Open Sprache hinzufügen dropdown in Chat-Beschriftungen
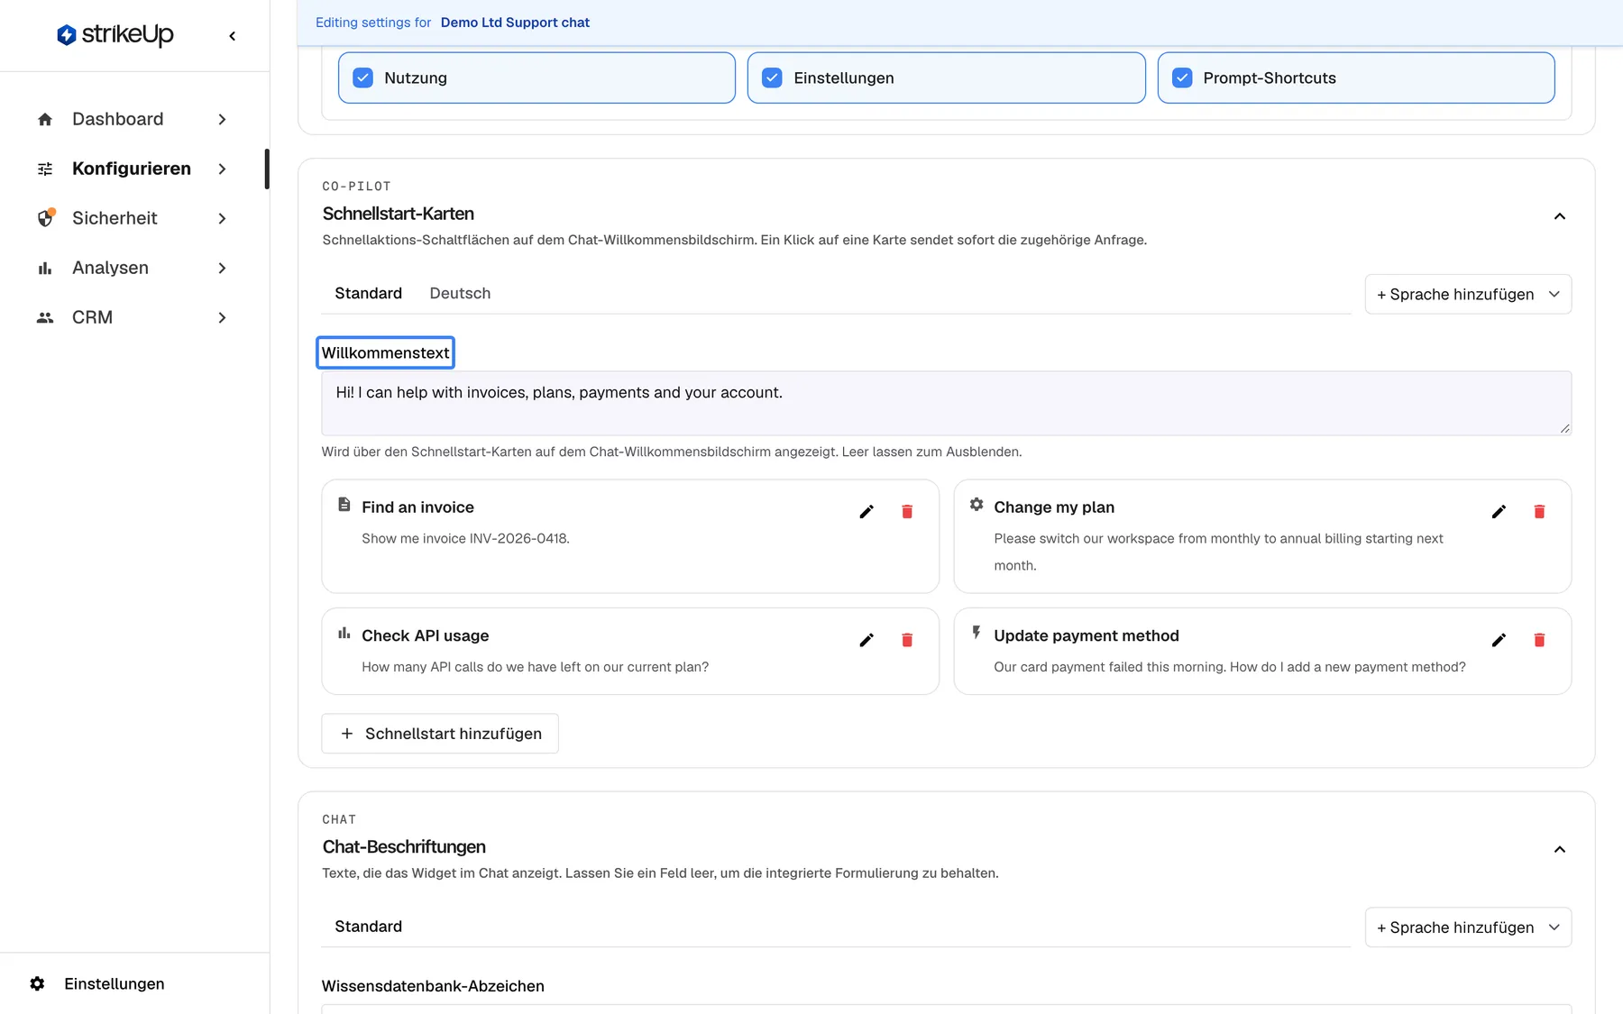This screenshot has height=1014, width=1623. (1468, 927)
